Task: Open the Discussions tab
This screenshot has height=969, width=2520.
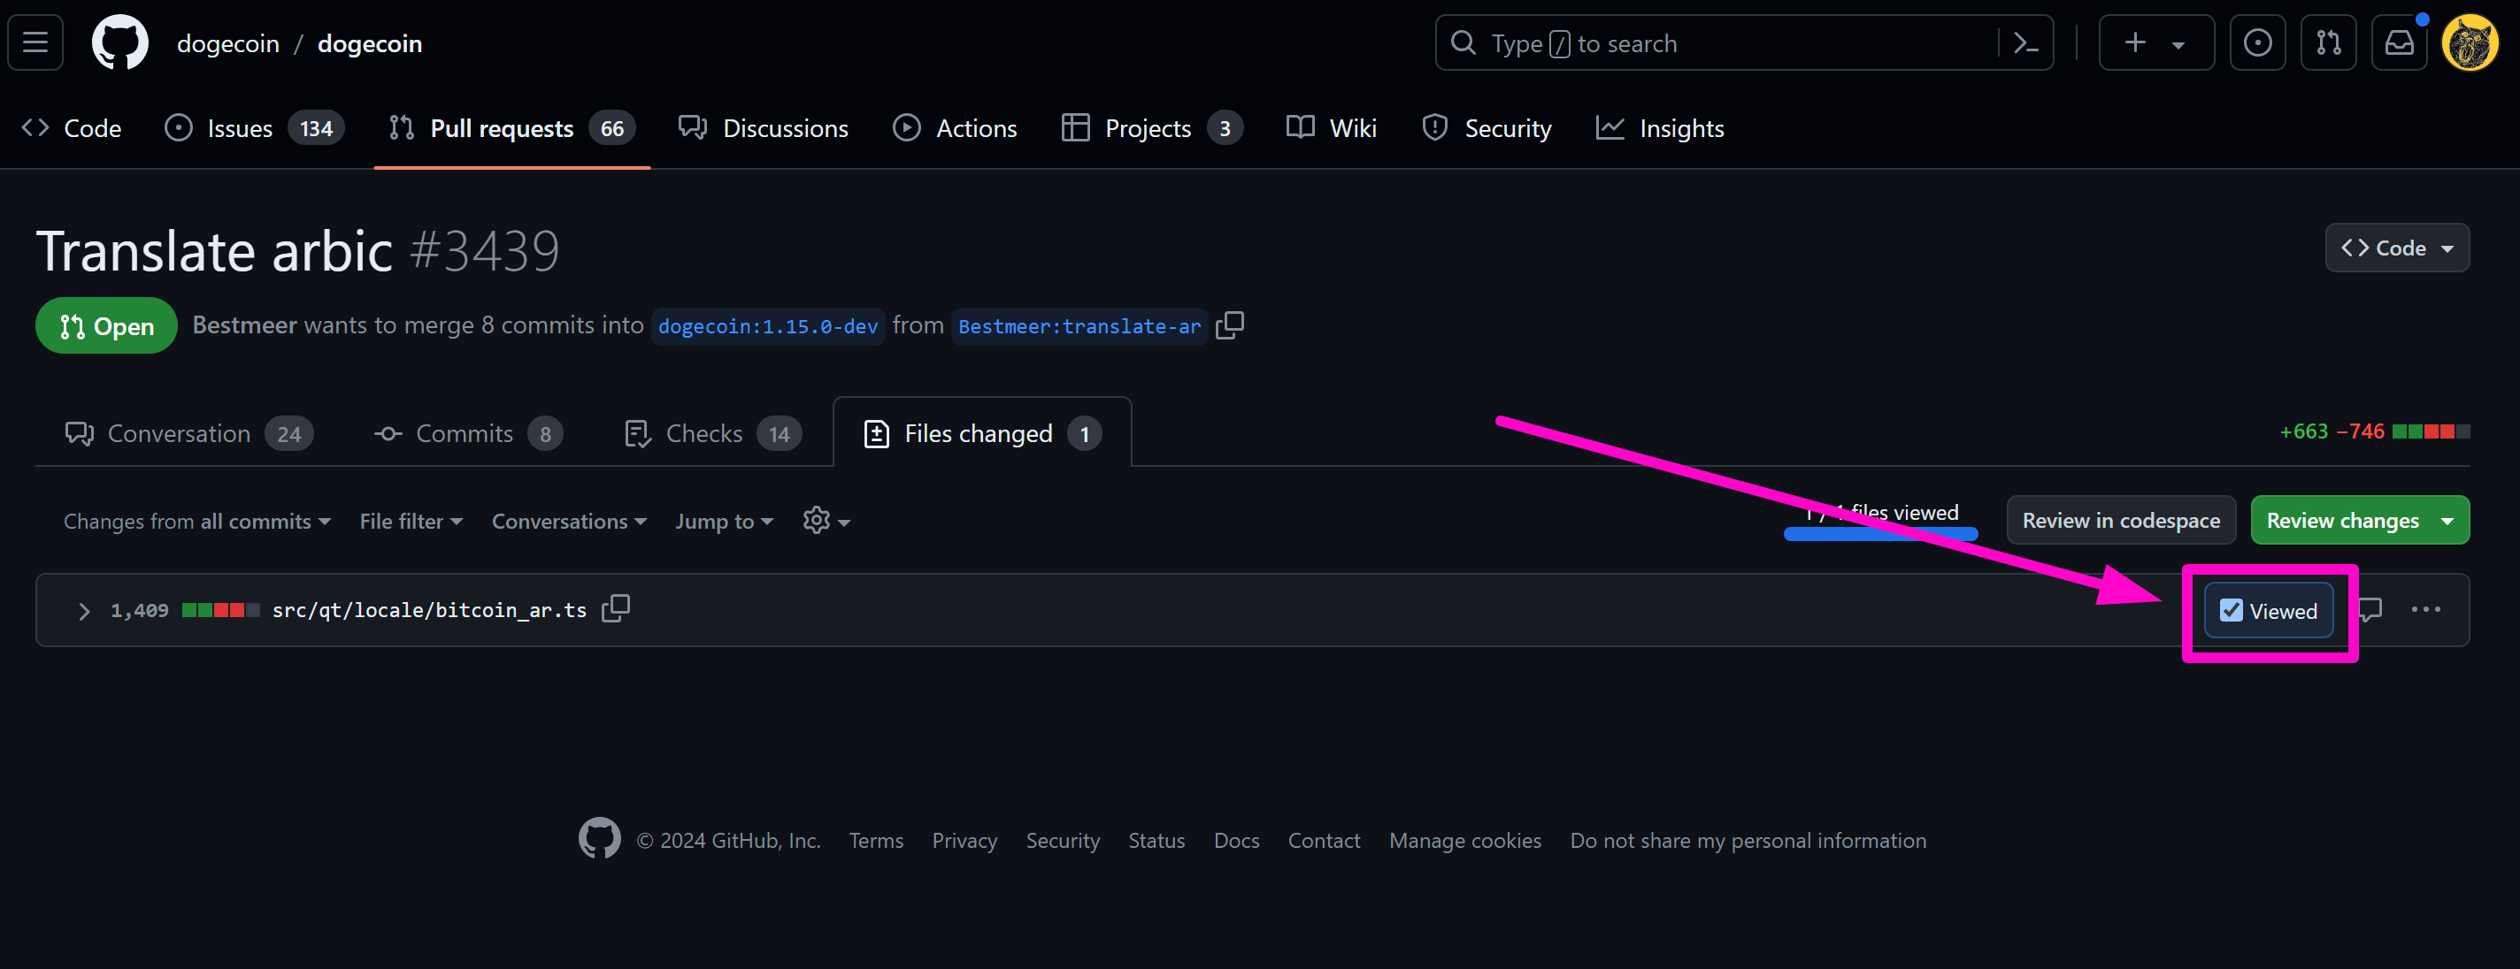Action: click(763, 128)
